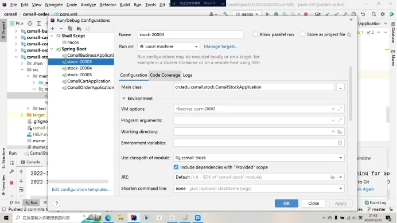Switch to the Logs tab
The image size is (397, 223).
tap(188, 75)
